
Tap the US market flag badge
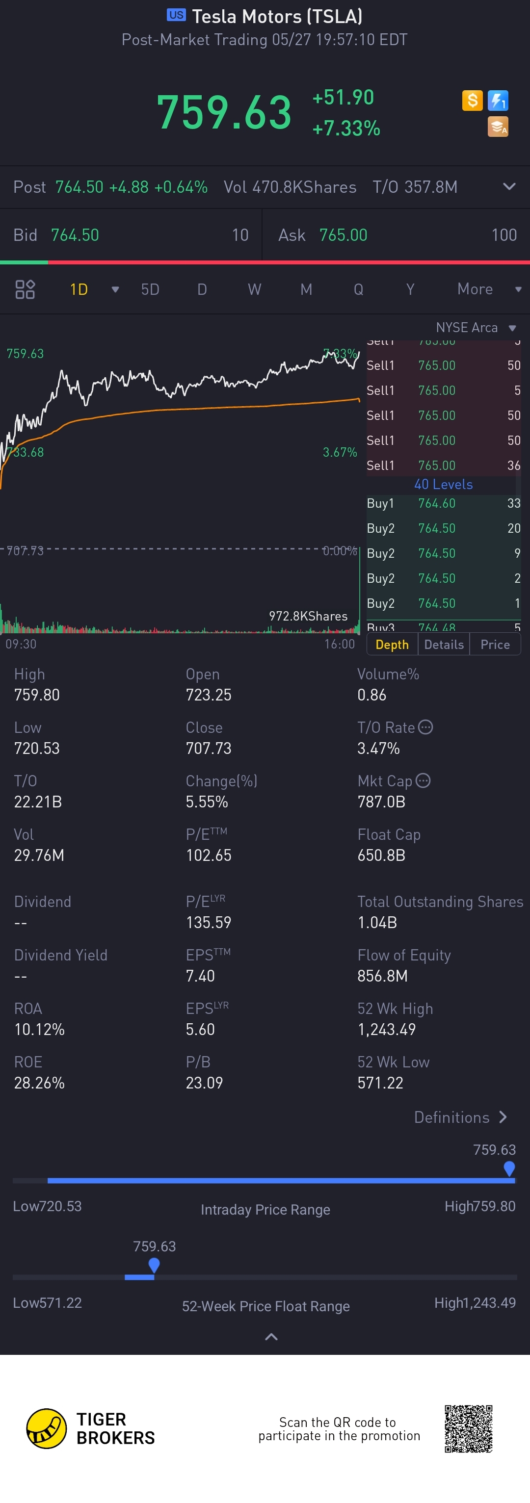pos(176,15)
